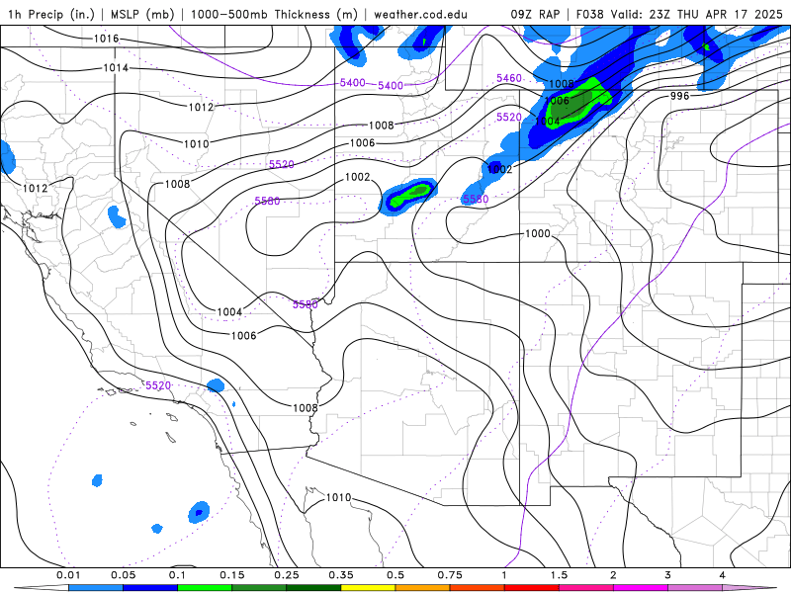Image resolution: width=791 pixels, height=593 pixels.
Task: Click the 'F038' forecast hour label
Action: pyautogui.click(x=590, y=14)
